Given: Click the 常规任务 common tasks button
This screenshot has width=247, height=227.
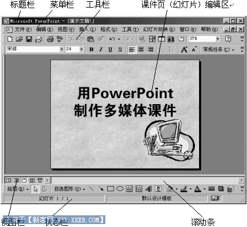Looking at the screenshot, I should [x=218, y=50].
